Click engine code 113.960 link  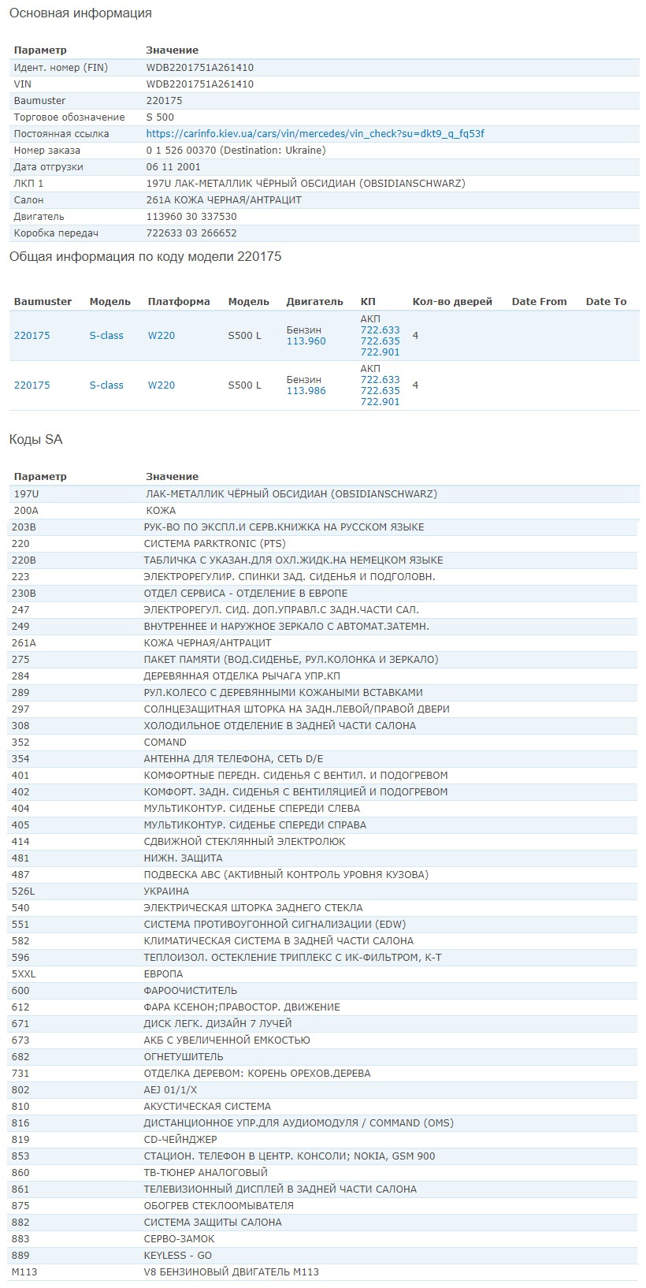(x=306, y=341)
